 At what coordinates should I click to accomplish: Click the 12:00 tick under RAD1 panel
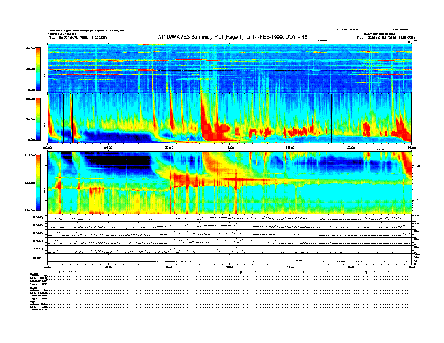(229, 147)
